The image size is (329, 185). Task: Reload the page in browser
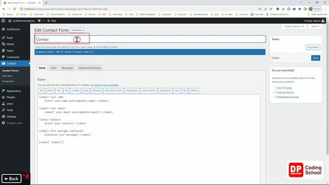click(x=15, y=9)
